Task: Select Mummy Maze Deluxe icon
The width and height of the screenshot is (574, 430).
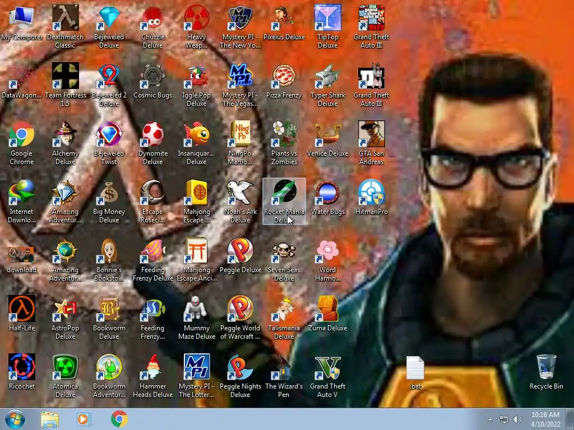Action: tap(197, 309)
